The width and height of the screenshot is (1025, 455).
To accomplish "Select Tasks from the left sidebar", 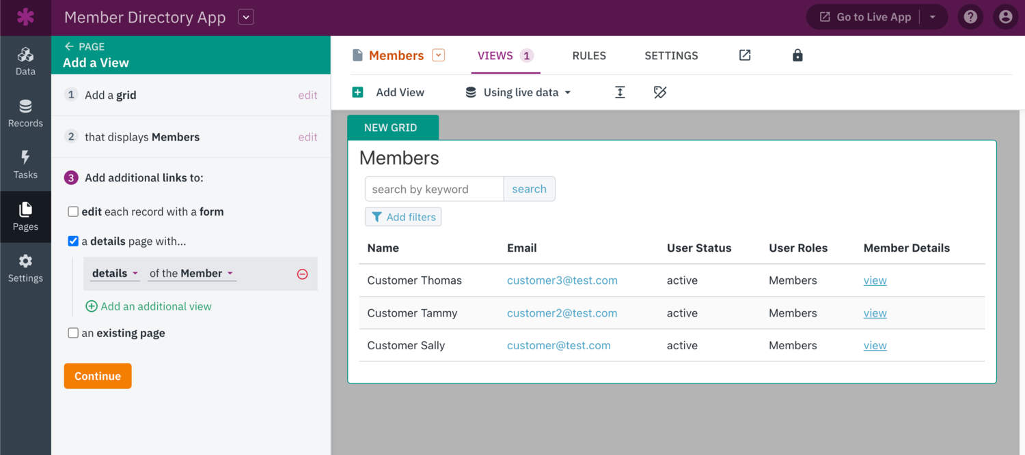I will pyautogui.click(x=25, y=164).
